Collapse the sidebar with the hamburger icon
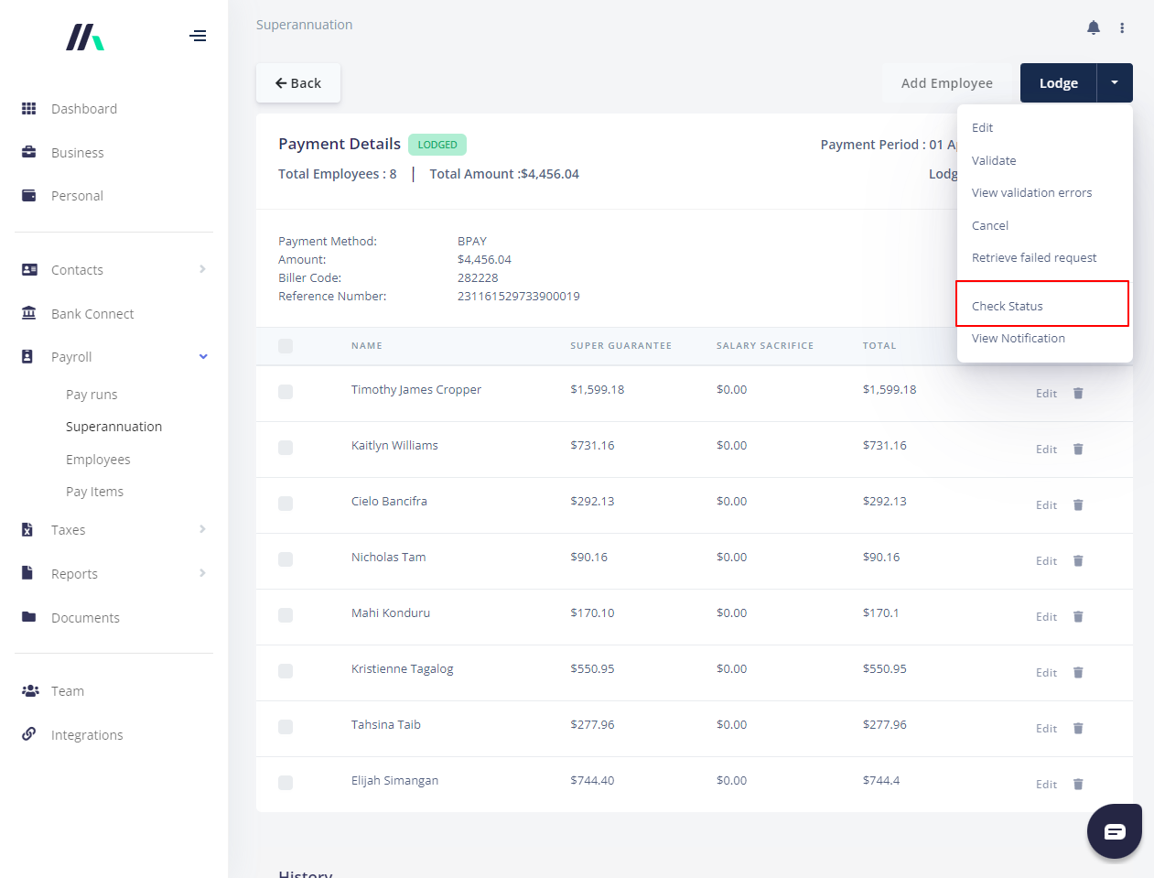1154x878 pixels. (198, 37)
